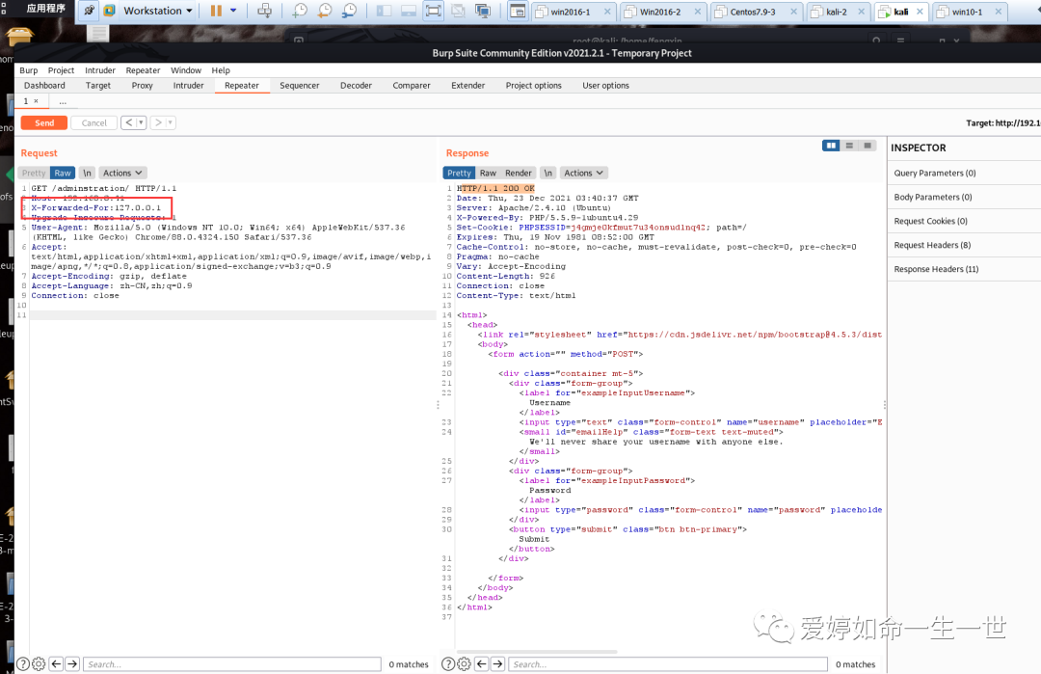Switch the Response view to Pretty
1041x674 pixels.
coord(459,173)
